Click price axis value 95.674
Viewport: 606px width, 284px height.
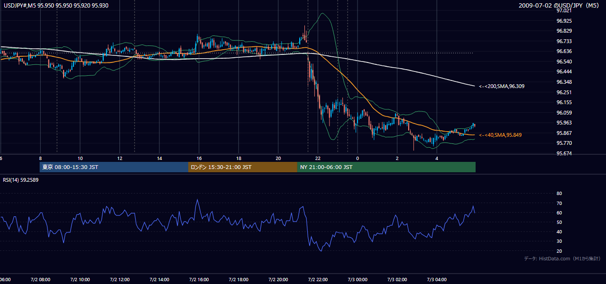coord(564,153)
